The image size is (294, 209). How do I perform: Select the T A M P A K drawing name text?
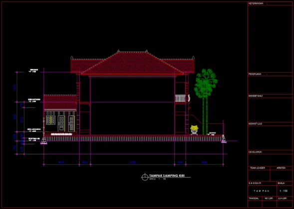[x=262, y=191]
